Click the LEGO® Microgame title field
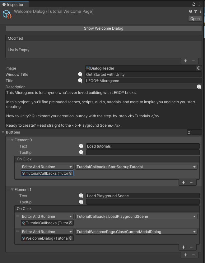The height and width of the screenshot is (263, 205). click(x=143, y=81)
